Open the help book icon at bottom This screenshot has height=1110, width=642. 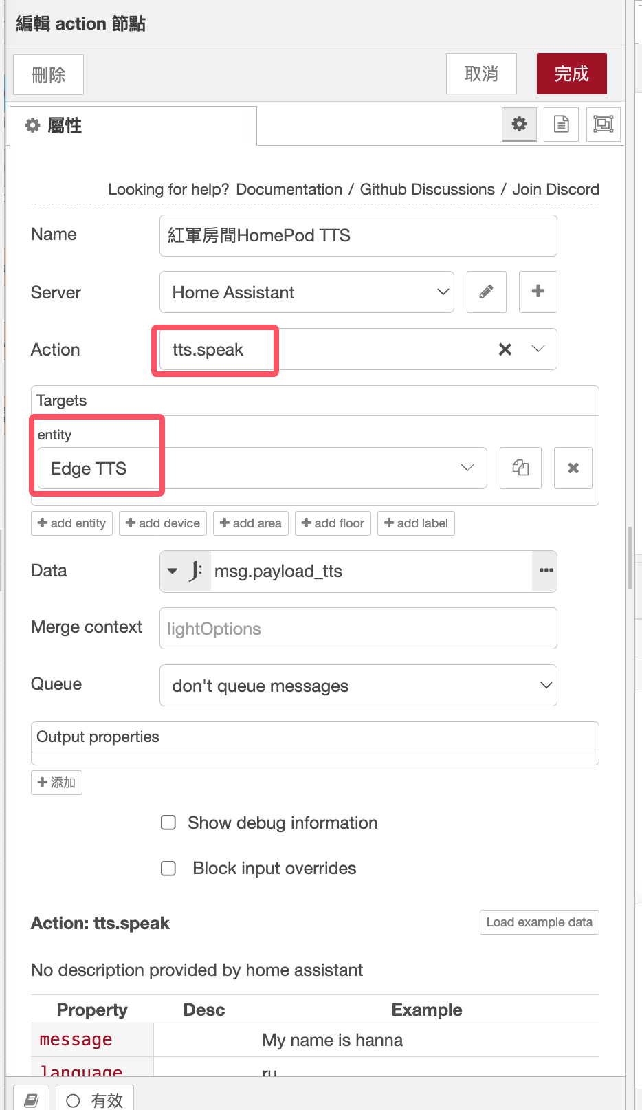click(x=31, y=1099)
